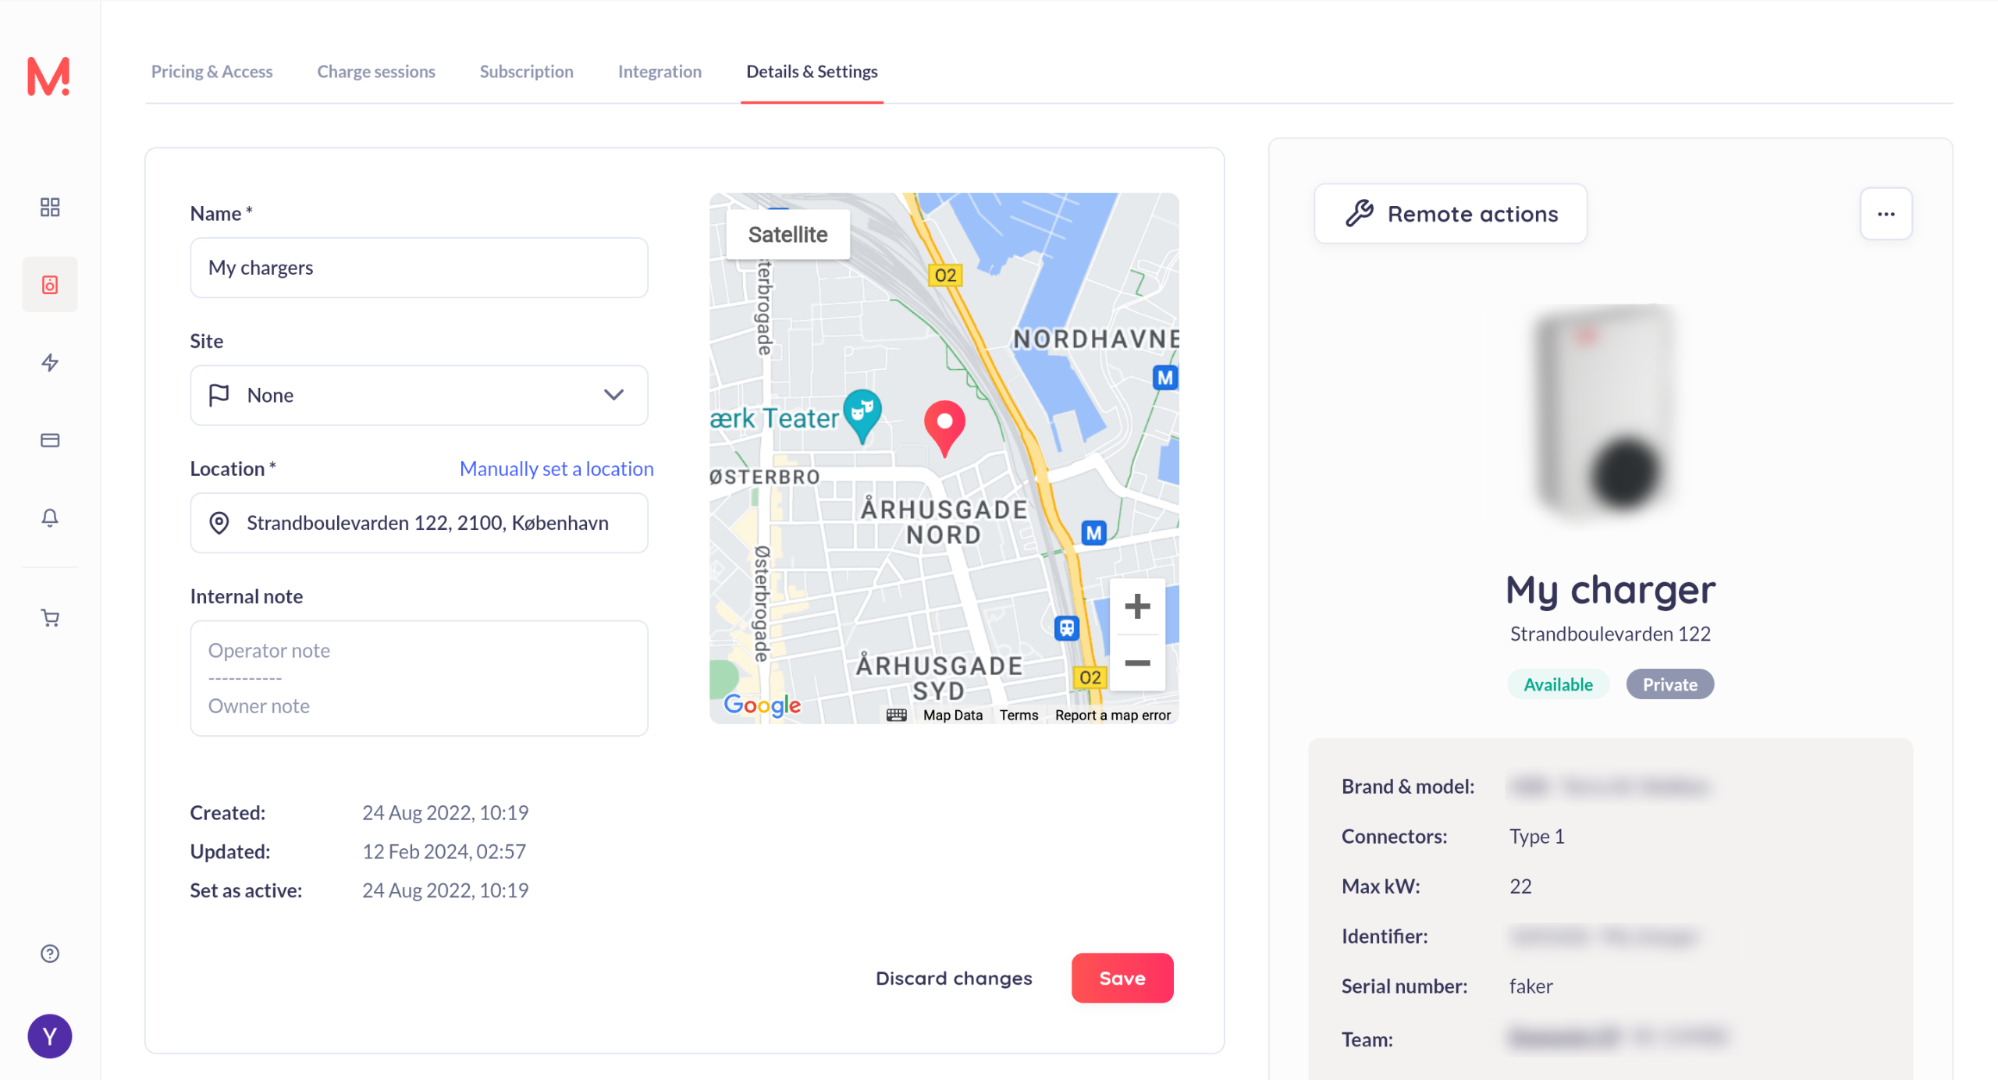The width and height of the screenshot is (1998, 1080).
Task: Open the dashboard grid icon in sidebar
Action: coord(50,207)
